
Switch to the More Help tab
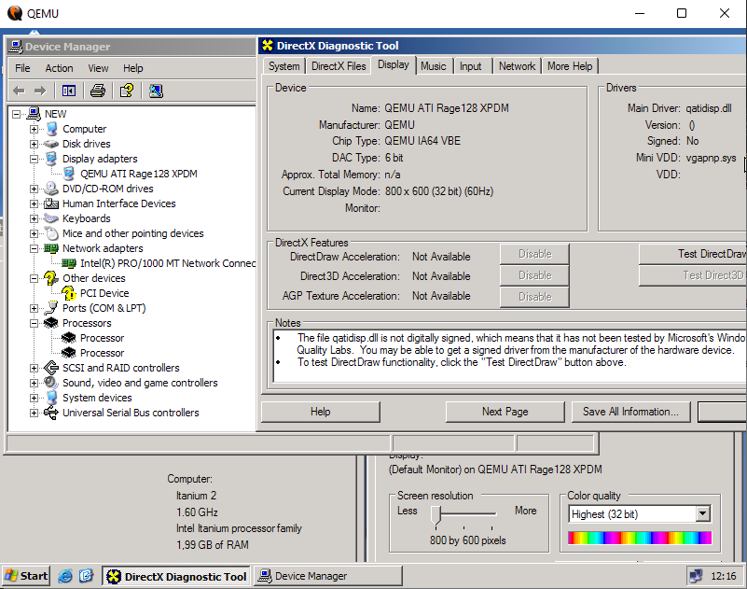570,66
